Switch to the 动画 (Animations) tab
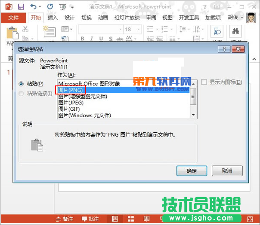This screenshot has width=260, height=225. 103,17
